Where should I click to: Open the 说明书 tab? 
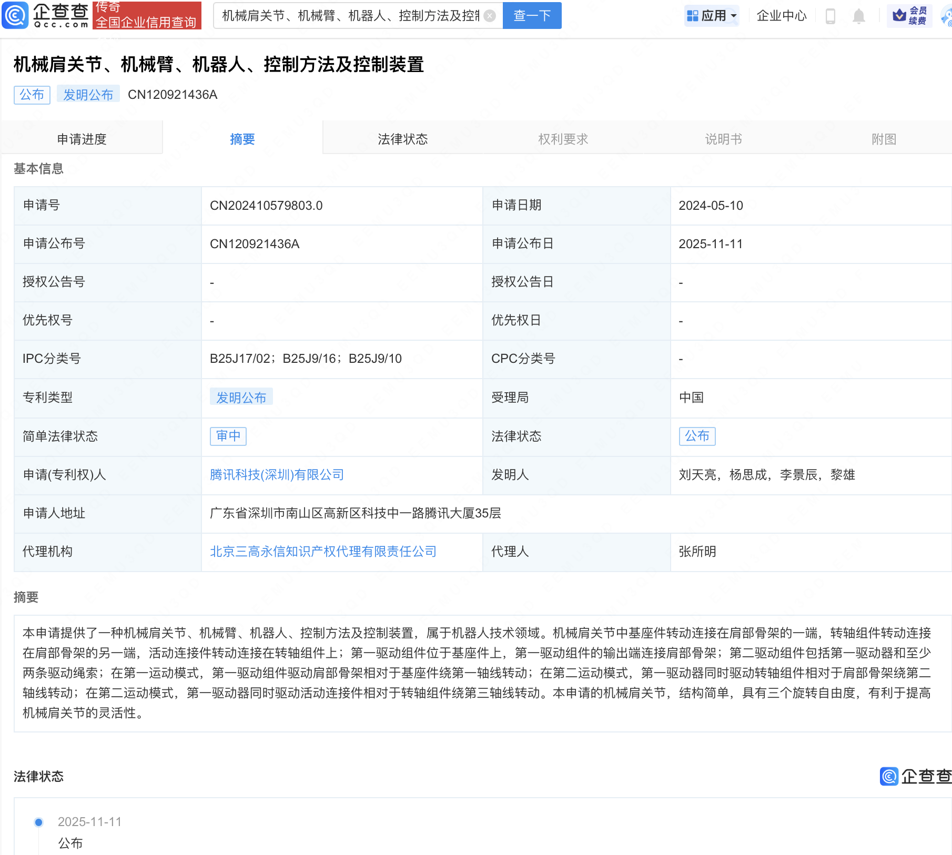723,139
